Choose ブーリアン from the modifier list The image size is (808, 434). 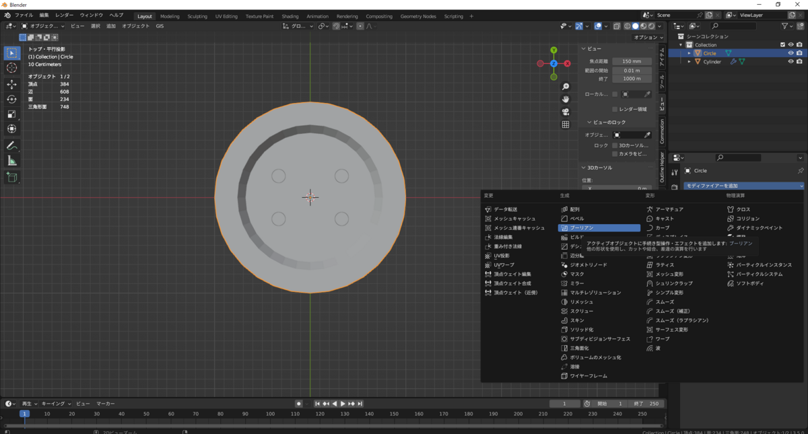click(599, 228)
